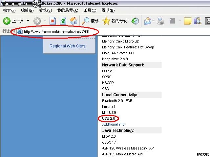Viewport: 210px width, 157px height.
Task: Click 'Network Data Support:' heading
Action: [123, 65]
